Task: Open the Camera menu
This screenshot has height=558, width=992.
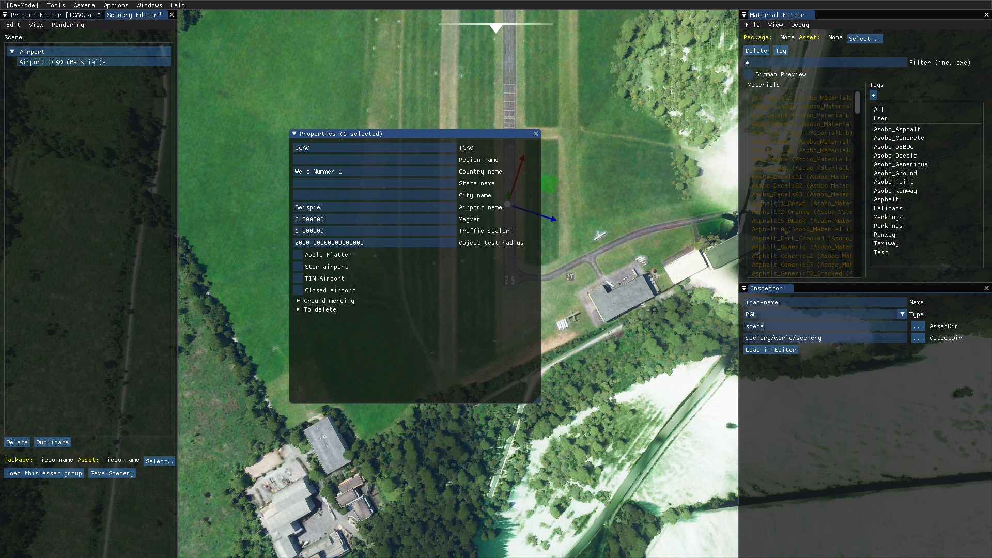Action: [x=84, y=5]
